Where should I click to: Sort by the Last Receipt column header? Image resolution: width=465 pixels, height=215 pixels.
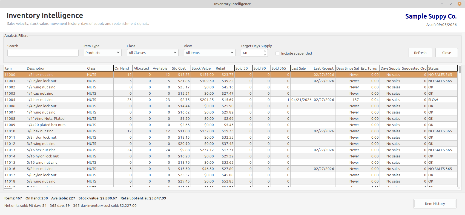tap(324, 68)
